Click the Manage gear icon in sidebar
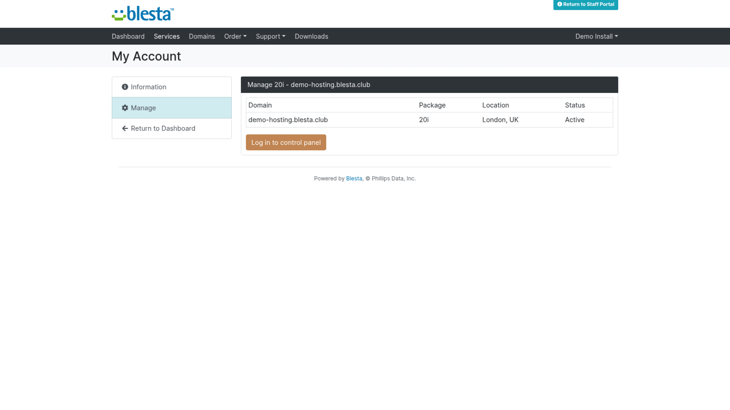Screen dimensions: 730x410 coord(125,108)
